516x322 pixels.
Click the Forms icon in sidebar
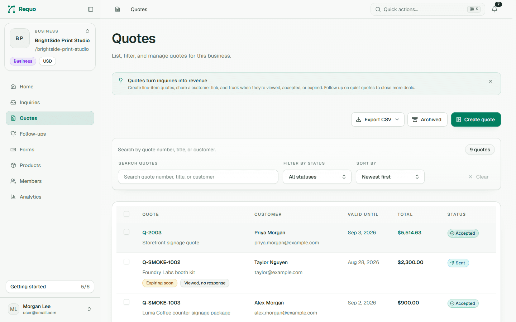[x=13, y=150]
